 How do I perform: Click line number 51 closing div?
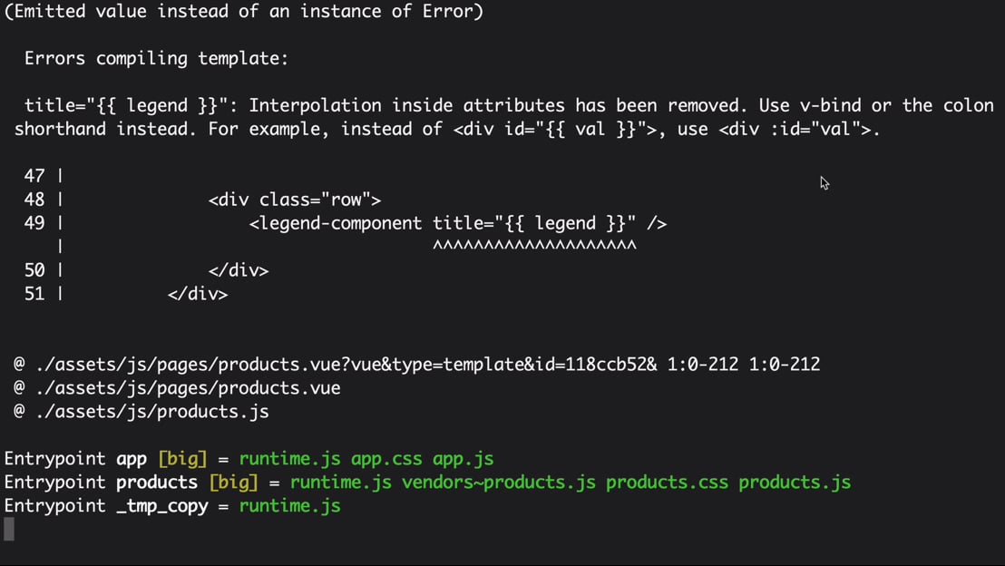[34, 294]
